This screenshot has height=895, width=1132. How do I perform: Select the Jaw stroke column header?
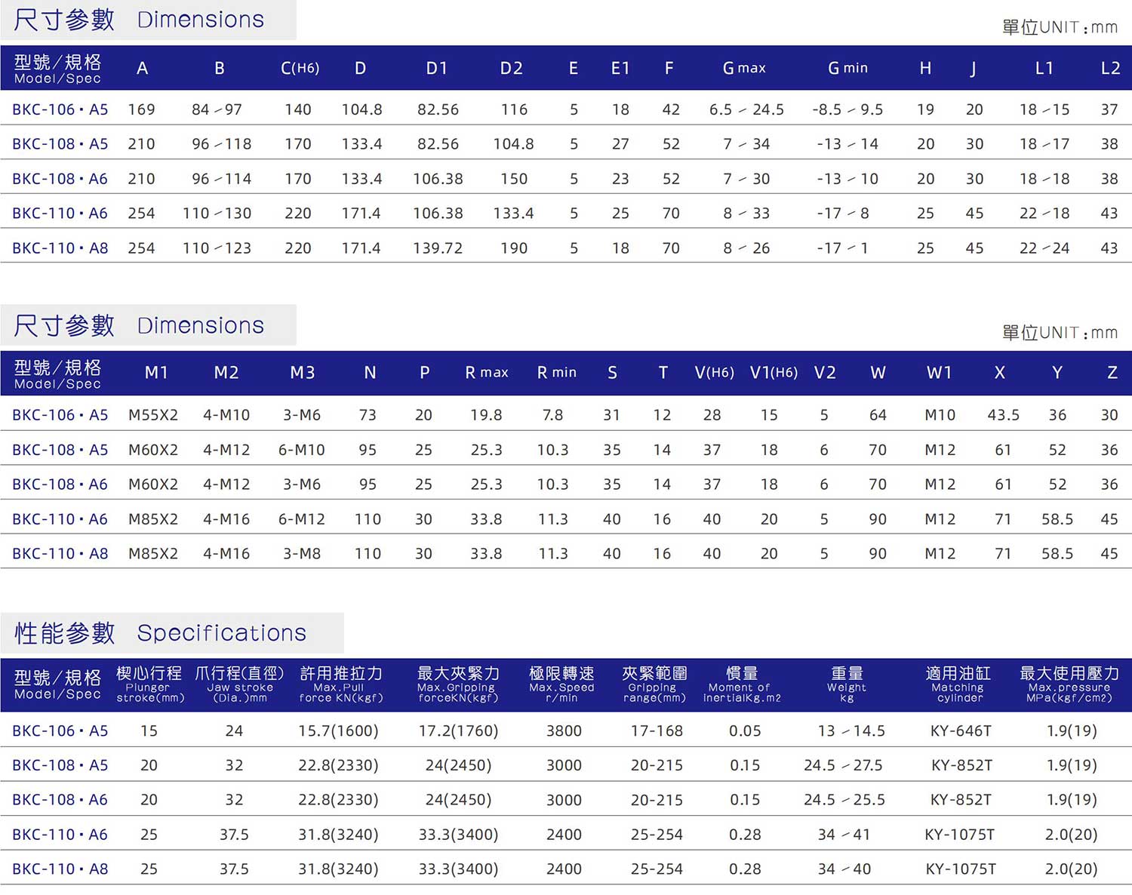click(239, 684)
